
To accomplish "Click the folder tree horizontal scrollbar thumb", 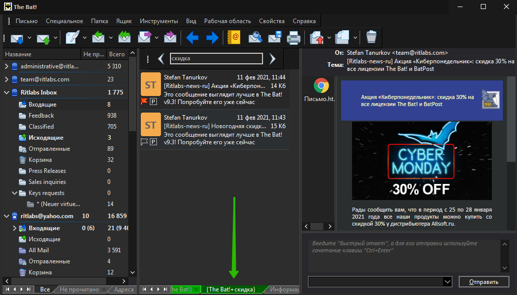I will coord(58,281).
